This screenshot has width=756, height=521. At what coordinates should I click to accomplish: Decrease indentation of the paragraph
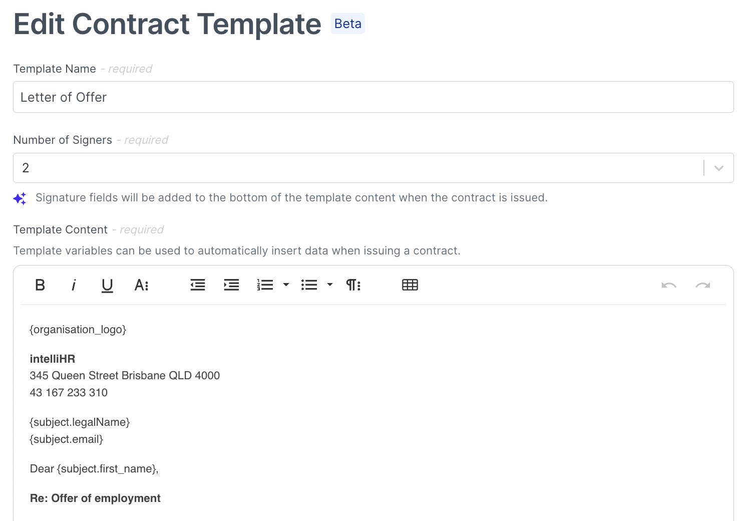click(x=197, y=285)
